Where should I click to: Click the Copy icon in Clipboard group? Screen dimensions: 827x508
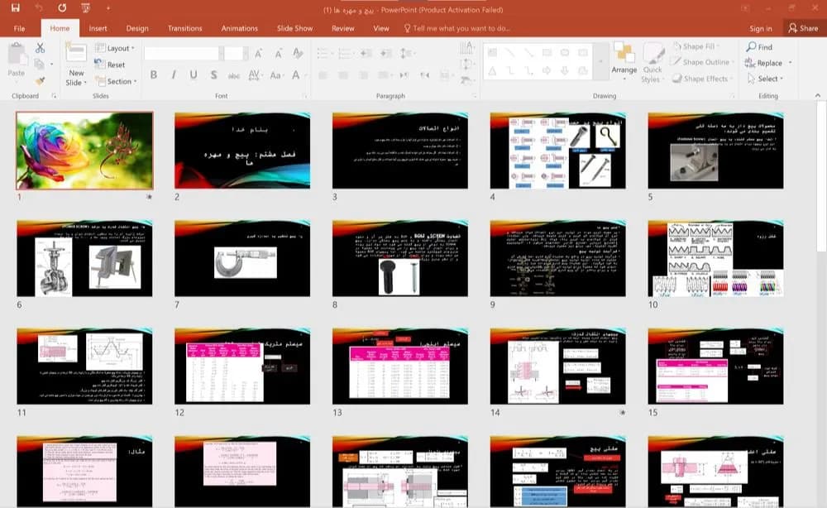coord(39,65)
